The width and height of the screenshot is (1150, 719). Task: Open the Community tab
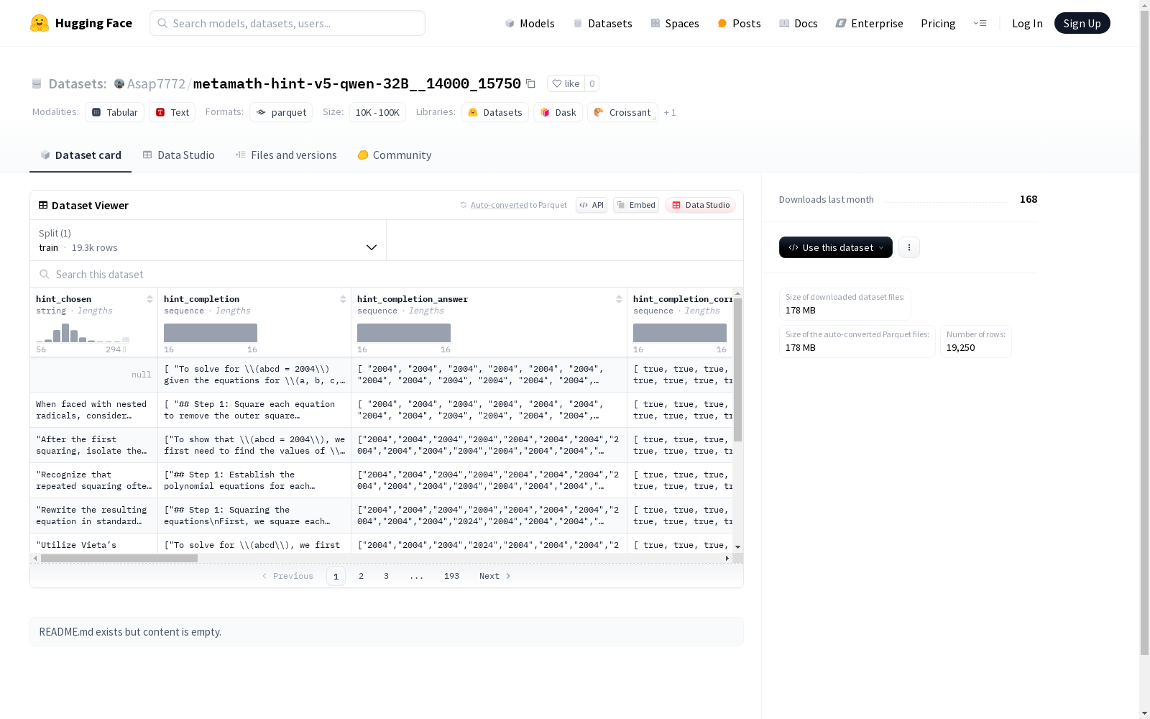(395, 155)
